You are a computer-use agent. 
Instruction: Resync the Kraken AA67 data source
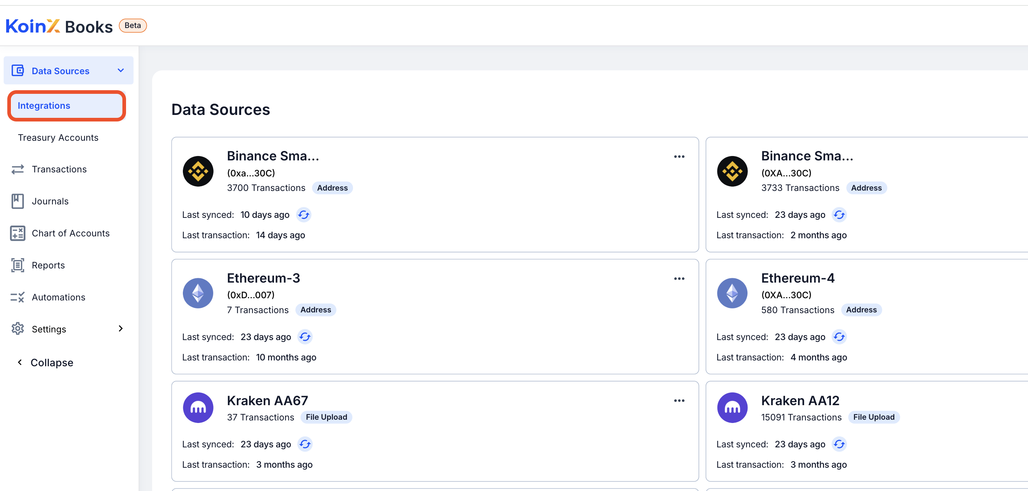pos(305,444)
